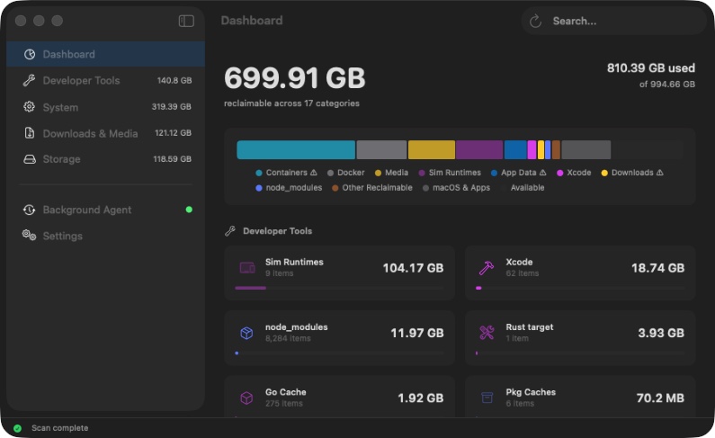Open the Rust target 3.93 GB card
715x438 pixels.
(580, 338)
